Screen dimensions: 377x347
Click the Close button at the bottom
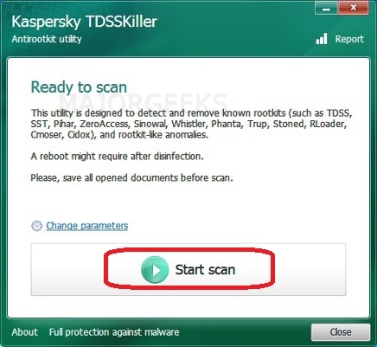pyautogui.click(x=341, y=332)
